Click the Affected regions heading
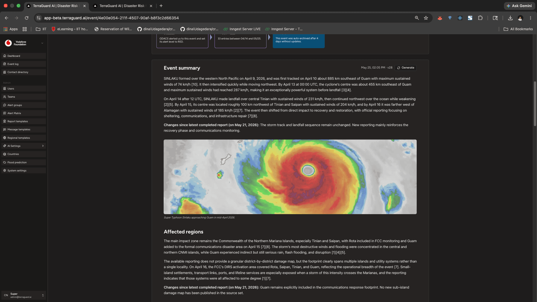The height and width of the screenshot is (302, 537). tap(183, 232)
